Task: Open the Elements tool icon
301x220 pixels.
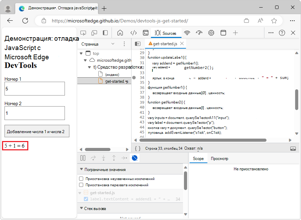Action: click(134, 33)
